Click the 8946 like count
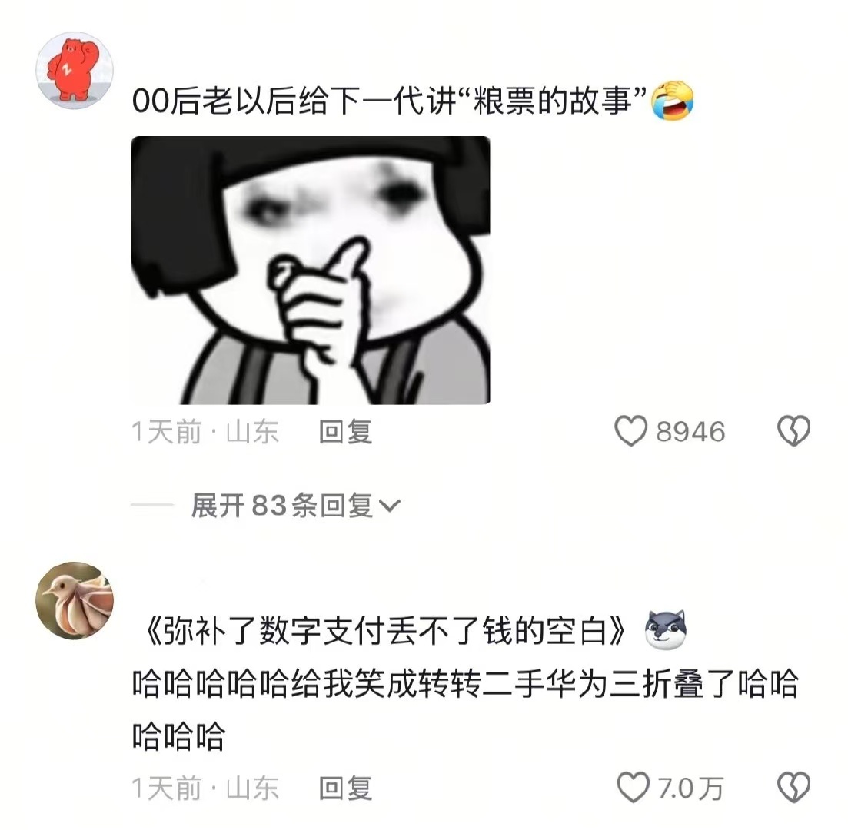Image resolution: width=848 pixels, height=830 pixels. 690,431
